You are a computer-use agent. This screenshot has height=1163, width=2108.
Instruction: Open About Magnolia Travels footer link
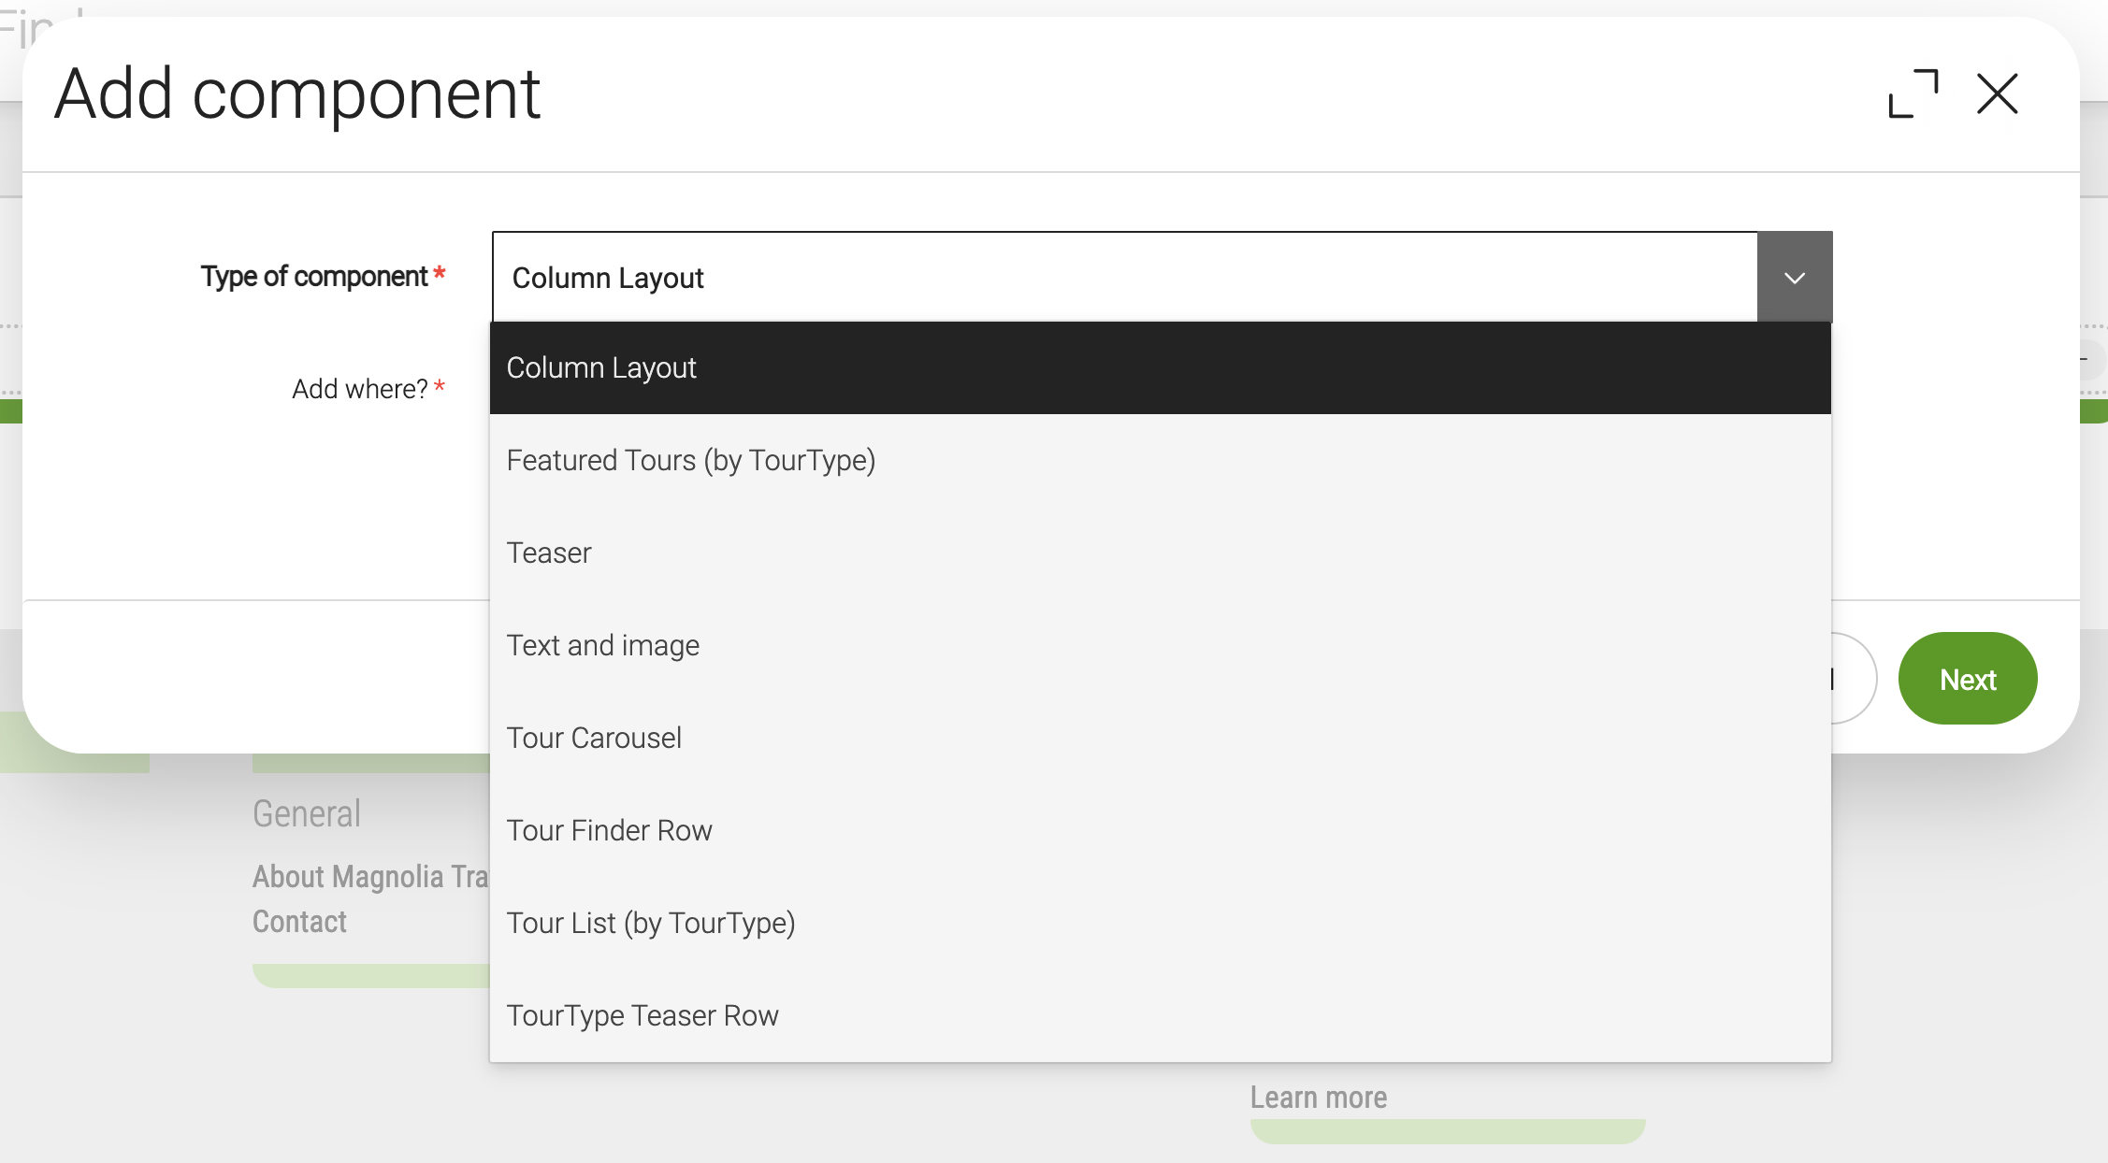(371, 877)
